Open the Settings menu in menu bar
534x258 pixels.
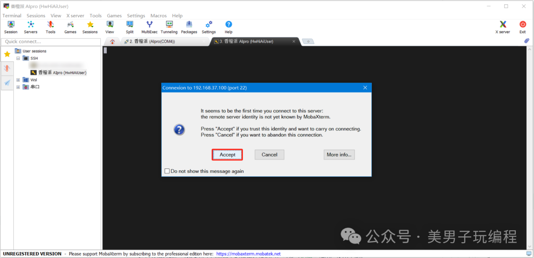[x=136, y=16]
